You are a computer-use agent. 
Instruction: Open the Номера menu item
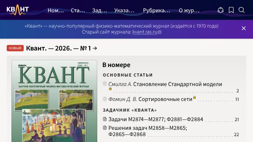pos(56,11)
